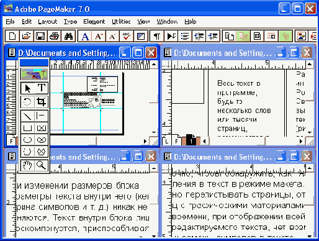
Task: Select the Ellipse Frame tool
Action: (x=42, y=140)
